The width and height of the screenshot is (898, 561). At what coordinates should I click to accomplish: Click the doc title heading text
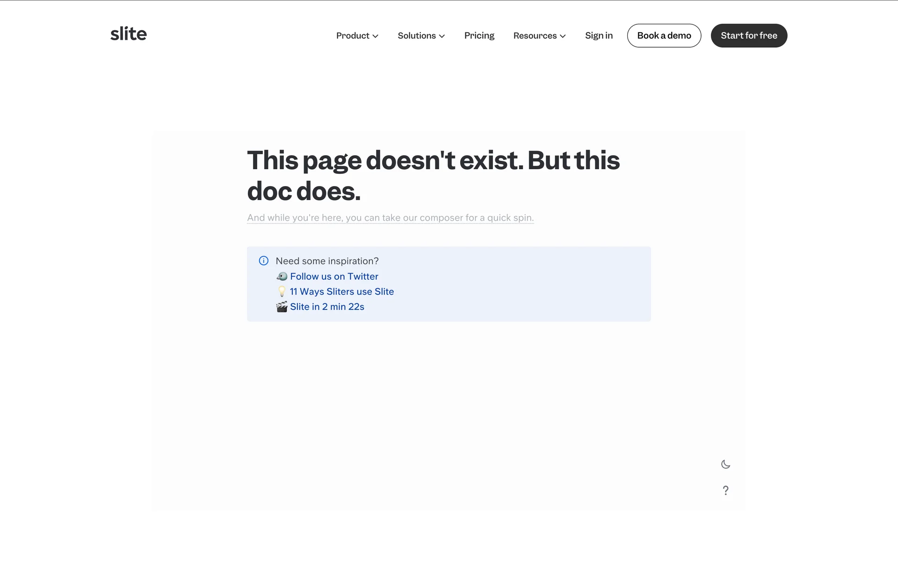pyautogui.click(x=433, y=175)
